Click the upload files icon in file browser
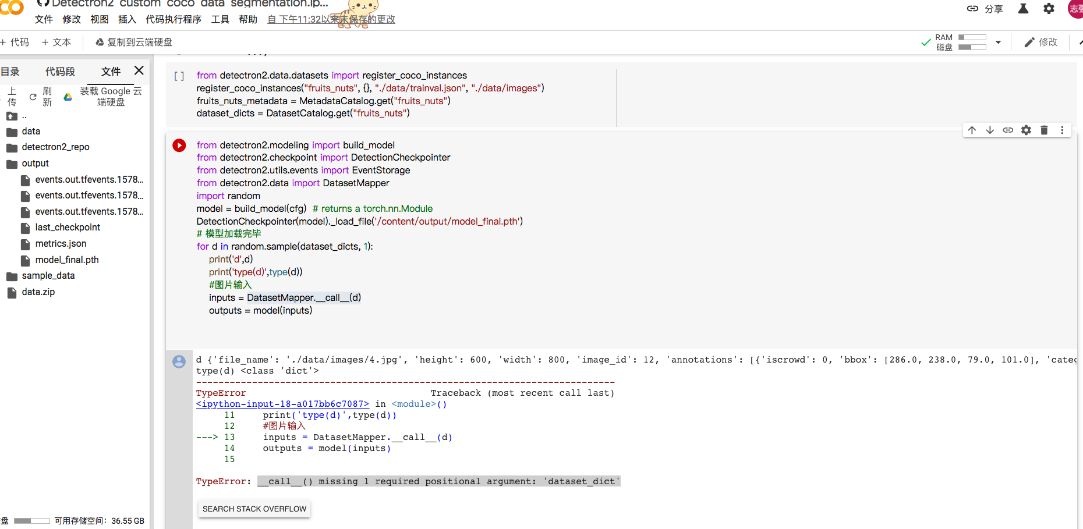 click(12, 96)
